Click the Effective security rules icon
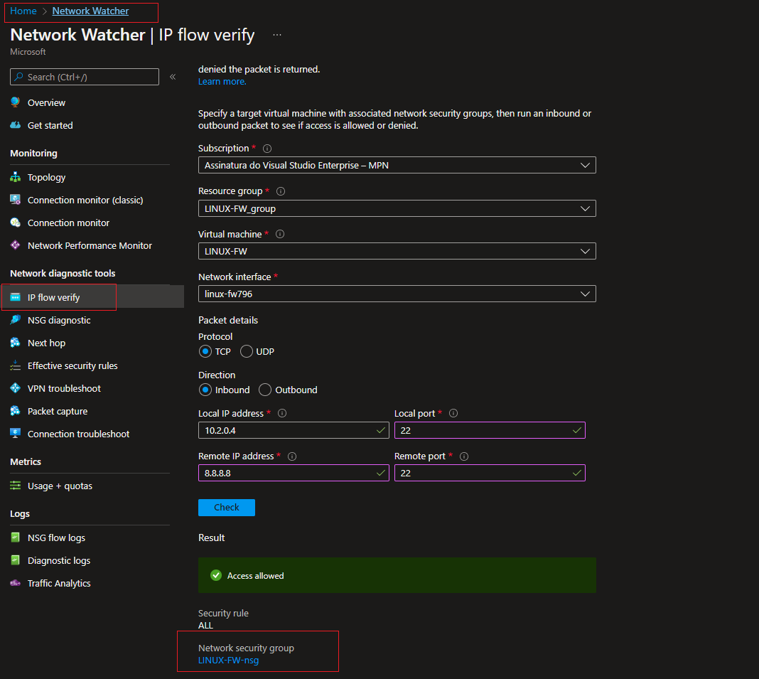This screenshot has height=679, width=759. 16,365
